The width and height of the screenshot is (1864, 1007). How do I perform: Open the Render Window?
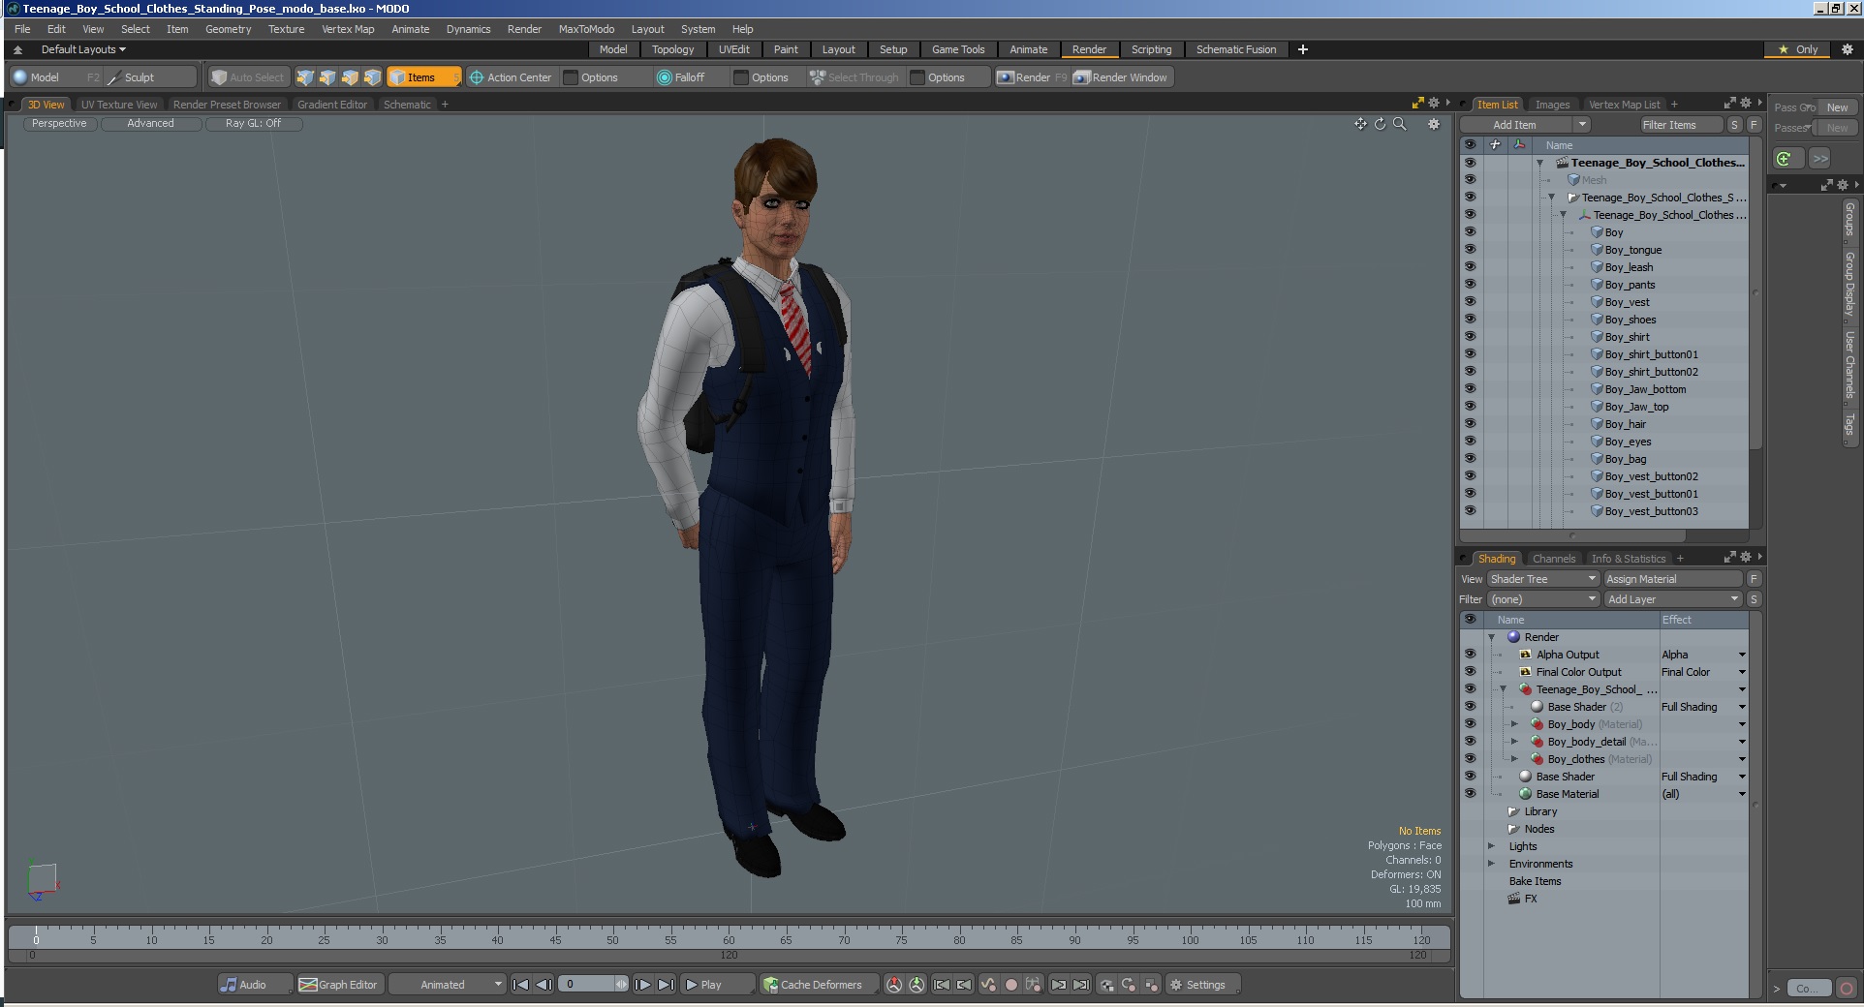[1121, 77]
